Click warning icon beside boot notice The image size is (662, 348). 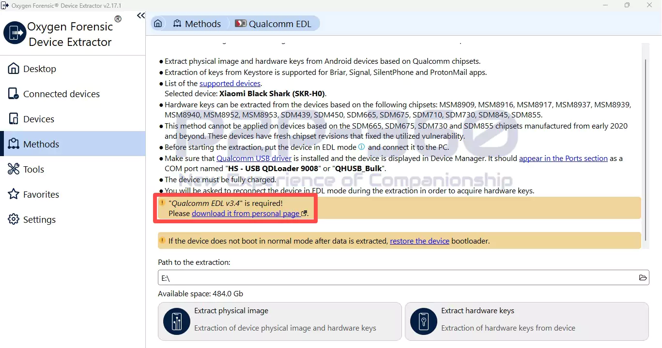163,240
